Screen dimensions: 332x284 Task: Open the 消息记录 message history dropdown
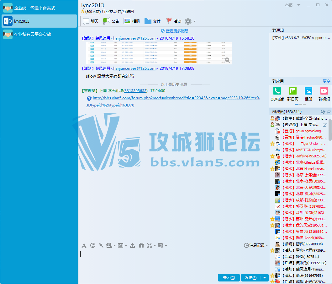(x=256, y=245)
